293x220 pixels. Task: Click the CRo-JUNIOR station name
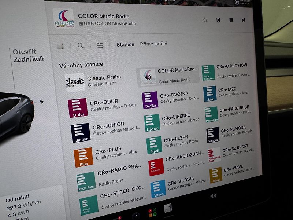pyautogui.click(x=108, y=126)
